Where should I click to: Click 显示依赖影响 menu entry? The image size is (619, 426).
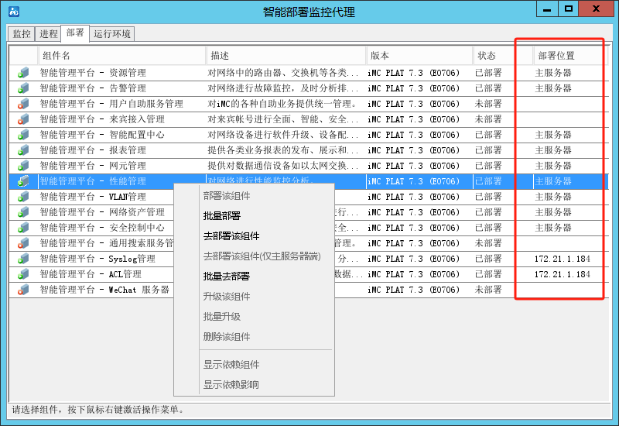pyautogui.click(x=231, y=384)
